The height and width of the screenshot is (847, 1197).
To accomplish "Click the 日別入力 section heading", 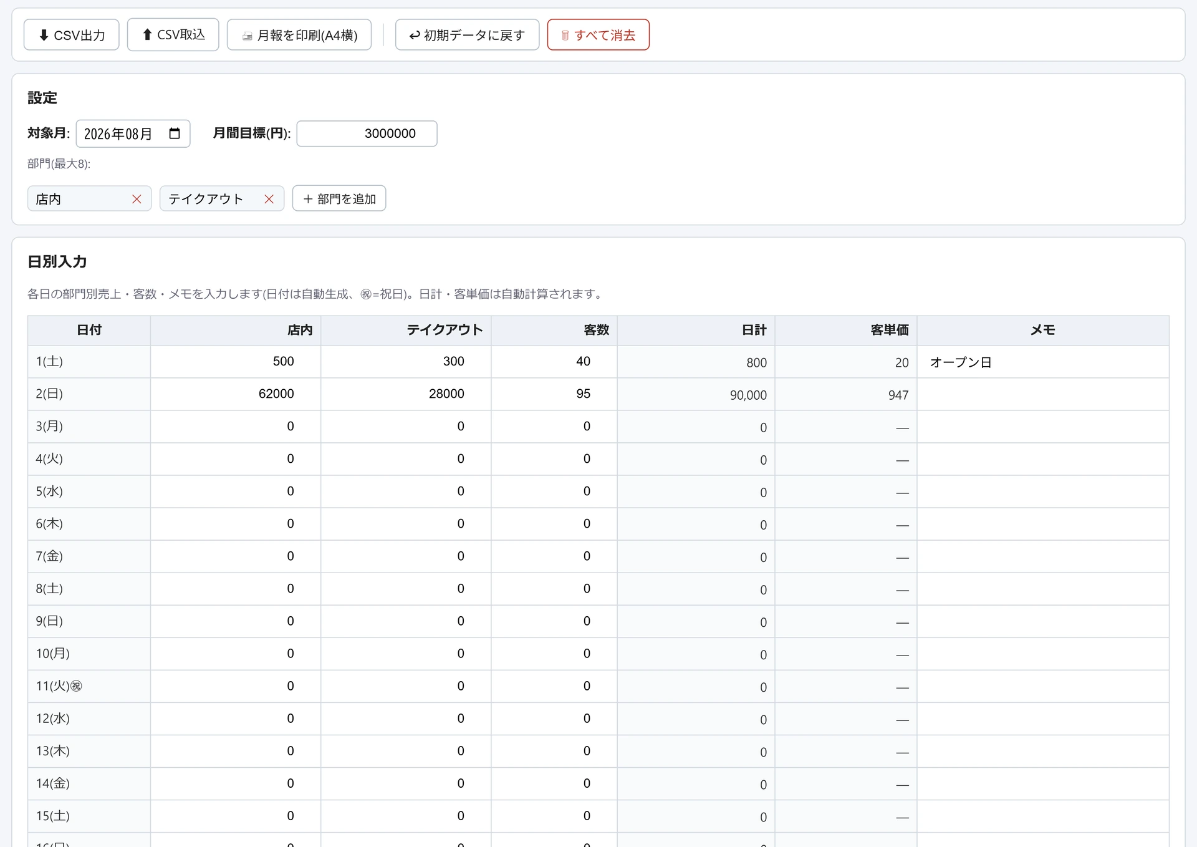I will pos(57,262).
